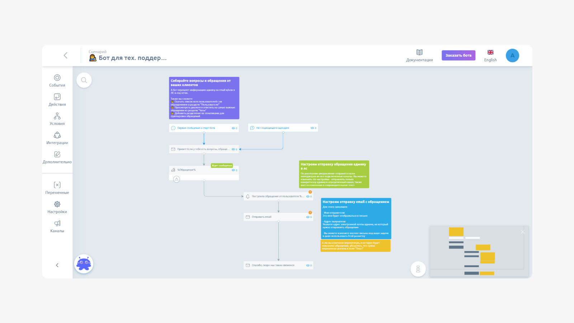Go back using the header chevron
574x323 pixels.
(x=65, y=55)
